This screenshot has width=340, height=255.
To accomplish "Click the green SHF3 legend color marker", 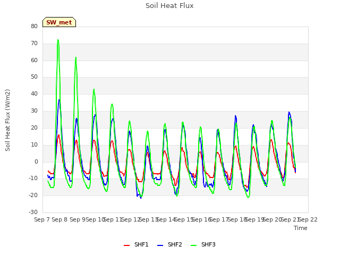I will pyautogui.click(x=193, y=245).
